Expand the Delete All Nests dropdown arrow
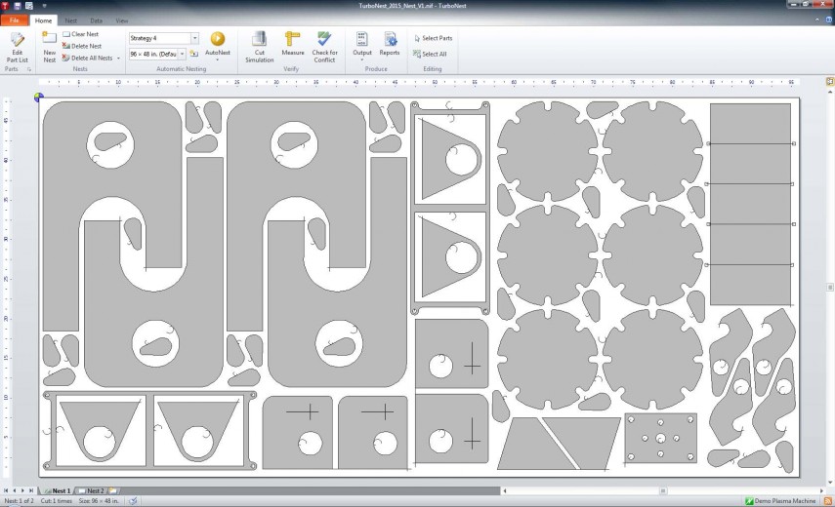The height and width of the screenshot is (507, 835). tap(118, 58)
